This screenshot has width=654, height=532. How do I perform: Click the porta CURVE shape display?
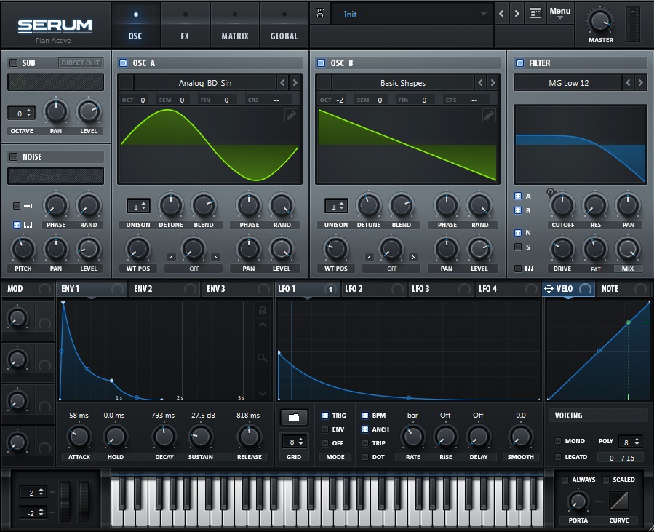(618, 500)
